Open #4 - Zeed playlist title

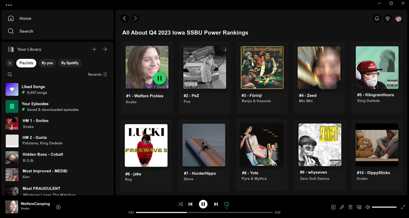308,96
